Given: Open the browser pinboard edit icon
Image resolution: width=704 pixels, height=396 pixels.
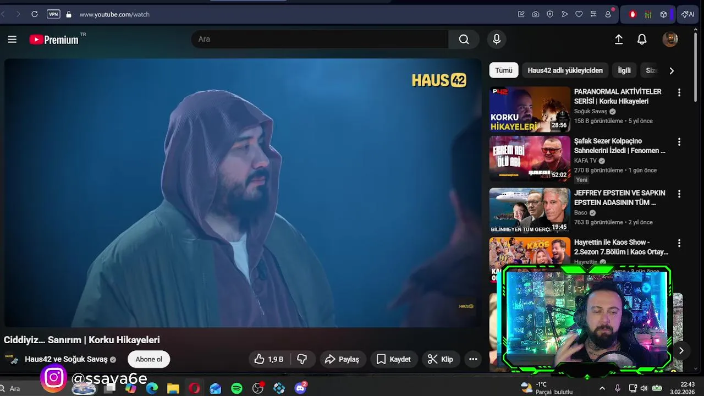Looking at the screenshot, I should click(x=521, y=14).
